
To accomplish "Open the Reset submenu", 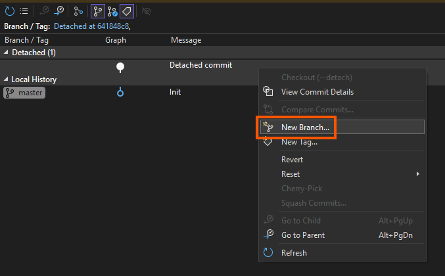I will [342, 174].
